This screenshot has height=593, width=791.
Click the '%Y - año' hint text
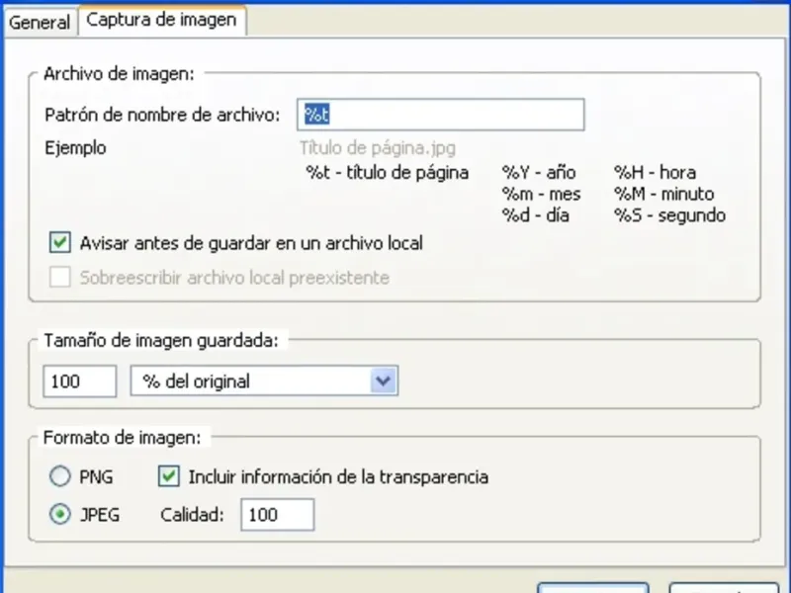pos(539,172)
